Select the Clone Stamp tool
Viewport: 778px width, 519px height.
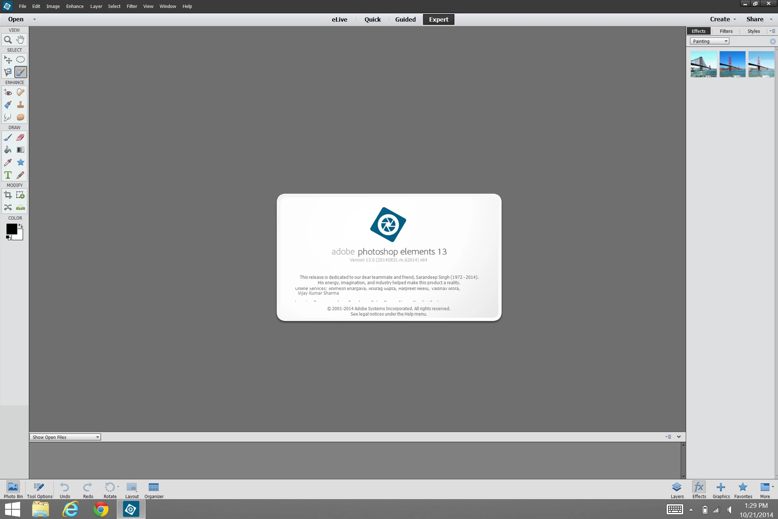[x=20, y=105]
